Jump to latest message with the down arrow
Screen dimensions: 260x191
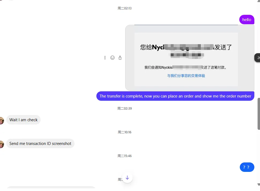click(127, 178)
